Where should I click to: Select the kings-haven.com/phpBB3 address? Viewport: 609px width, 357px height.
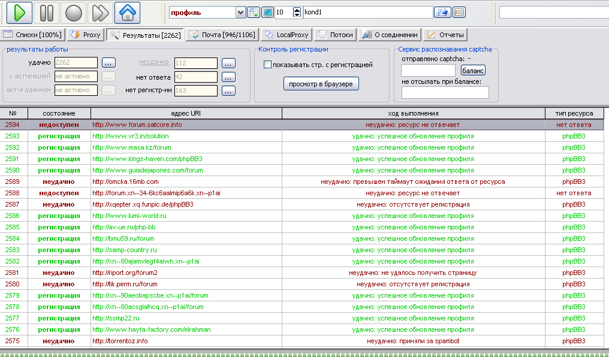click(x=147, y=159)
